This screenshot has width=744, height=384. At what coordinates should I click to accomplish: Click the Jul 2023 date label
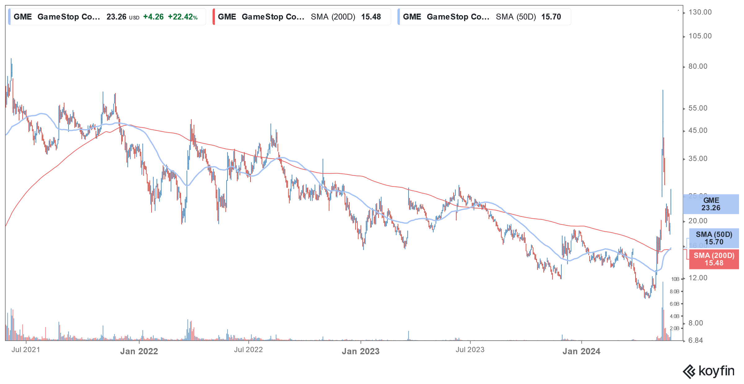[470, 350]
